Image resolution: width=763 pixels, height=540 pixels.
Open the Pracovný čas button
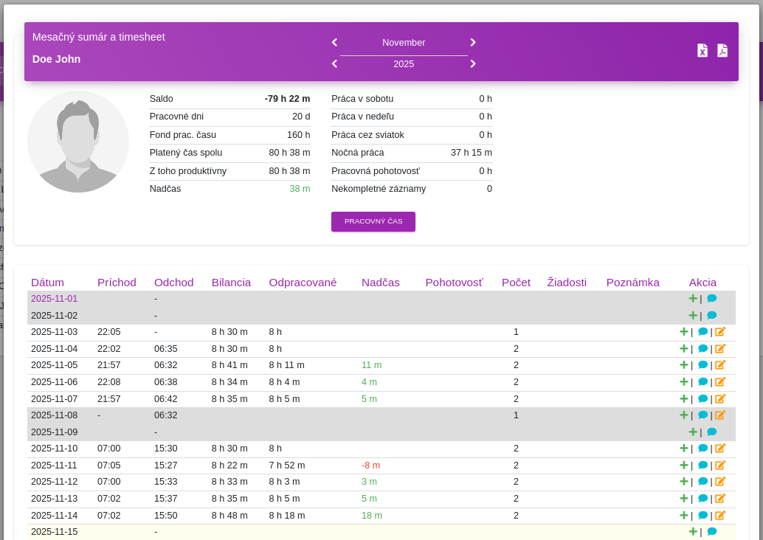[373, 221]
